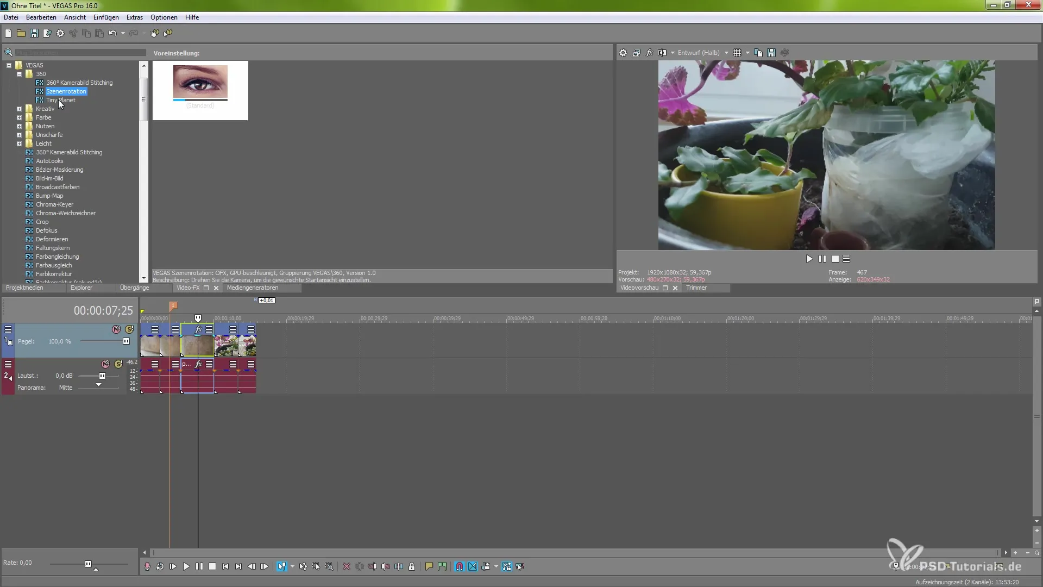The image size is (1043, 587).
Task: Create a new project from the toolbar
Action: (x=8, y=33)
